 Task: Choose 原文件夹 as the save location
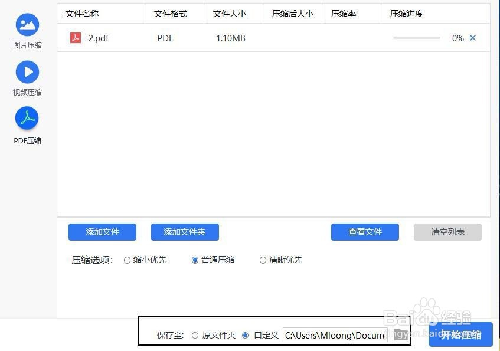click(x=195, y=336)
